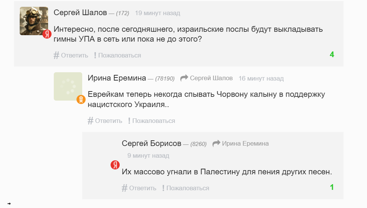Viewport: 367px width, 208px height.
Task: Click reply arrow icon before Сергей Шалов
Action: (184, 78)
